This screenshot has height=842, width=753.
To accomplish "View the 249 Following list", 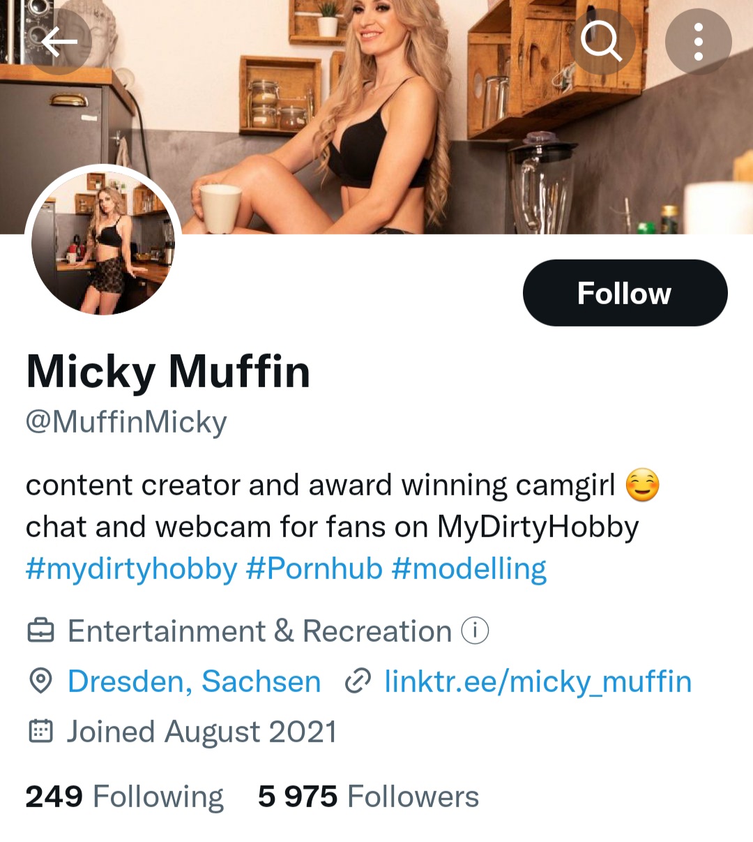I will (x=124, y=796).
